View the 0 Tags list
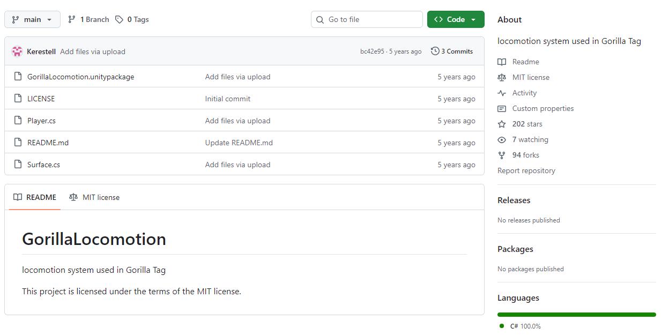This screenshot has width=669, height=335. pos(133,19)
